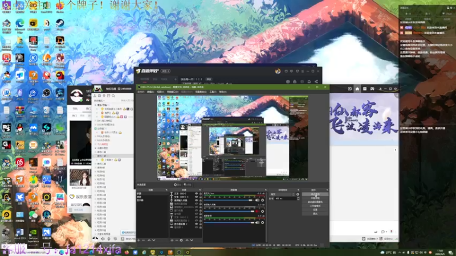Click the remove-scene minus button in OBS
This screenshot has width=456, height=256.
point(144,240)
